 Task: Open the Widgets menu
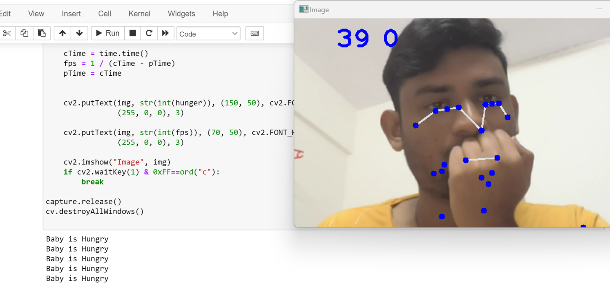(x=181, y=13)
